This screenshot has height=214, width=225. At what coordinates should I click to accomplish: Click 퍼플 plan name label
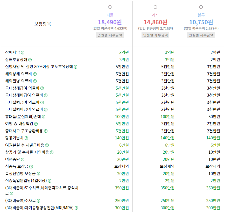[110, 15]
